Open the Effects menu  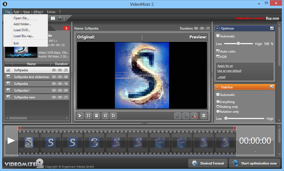38,12
